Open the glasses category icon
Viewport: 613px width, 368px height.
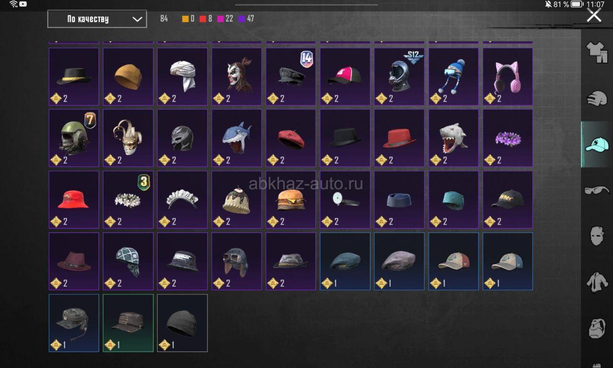597,190
